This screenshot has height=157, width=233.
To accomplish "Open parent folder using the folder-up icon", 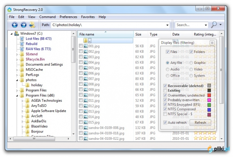I will pos(32,25).
